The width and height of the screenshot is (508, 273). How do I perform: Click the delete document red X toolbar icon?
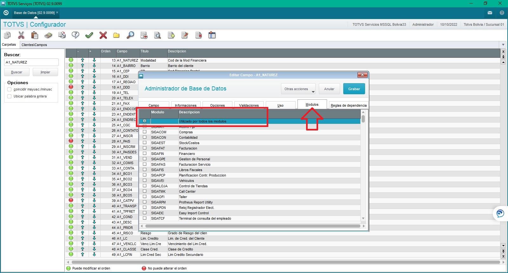(x=198, y=35)
